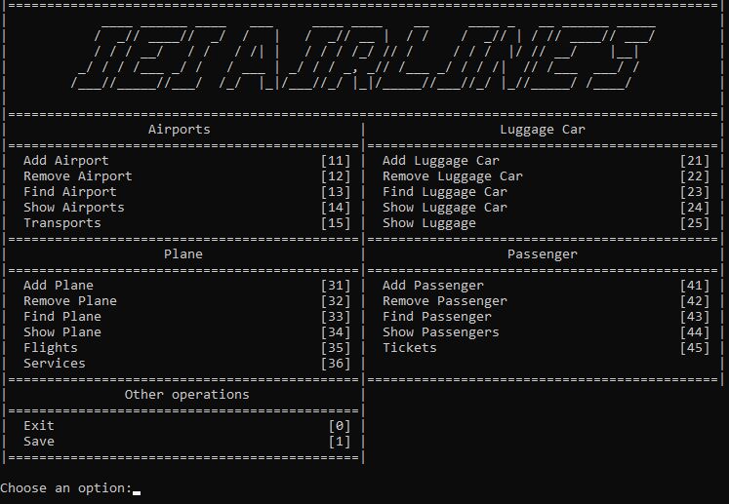Click the 'Choose an option:' prompt

(66, 488)
